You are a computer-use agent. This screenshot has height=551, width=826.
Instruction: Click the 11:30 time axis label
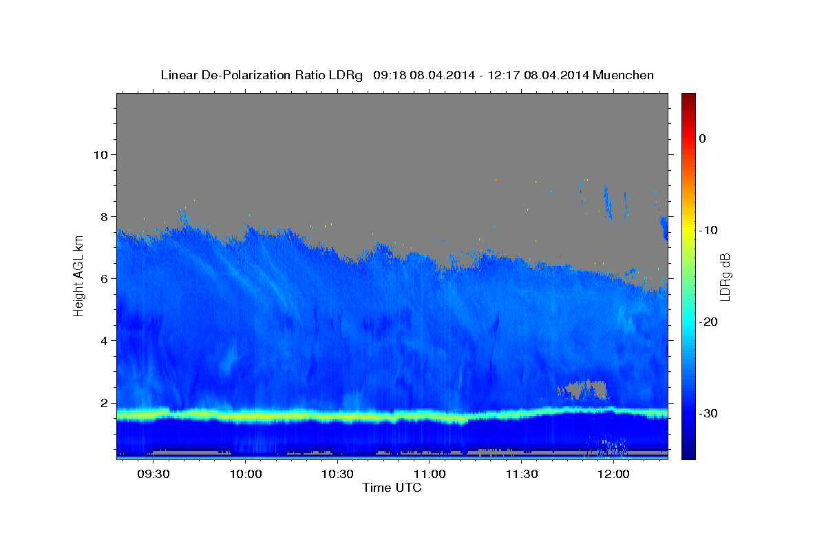click(x=522, y=475)
